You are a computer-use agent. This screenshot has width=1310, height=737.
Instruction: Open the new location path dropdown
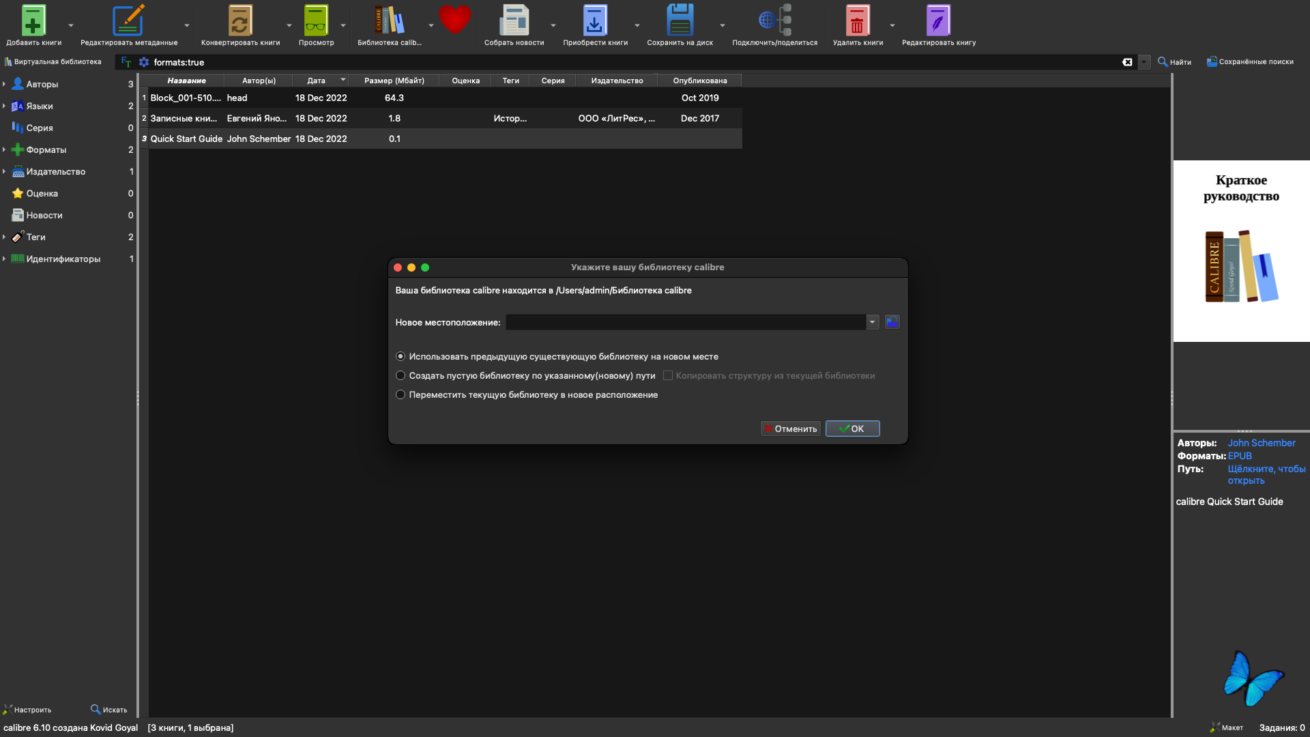872,322
